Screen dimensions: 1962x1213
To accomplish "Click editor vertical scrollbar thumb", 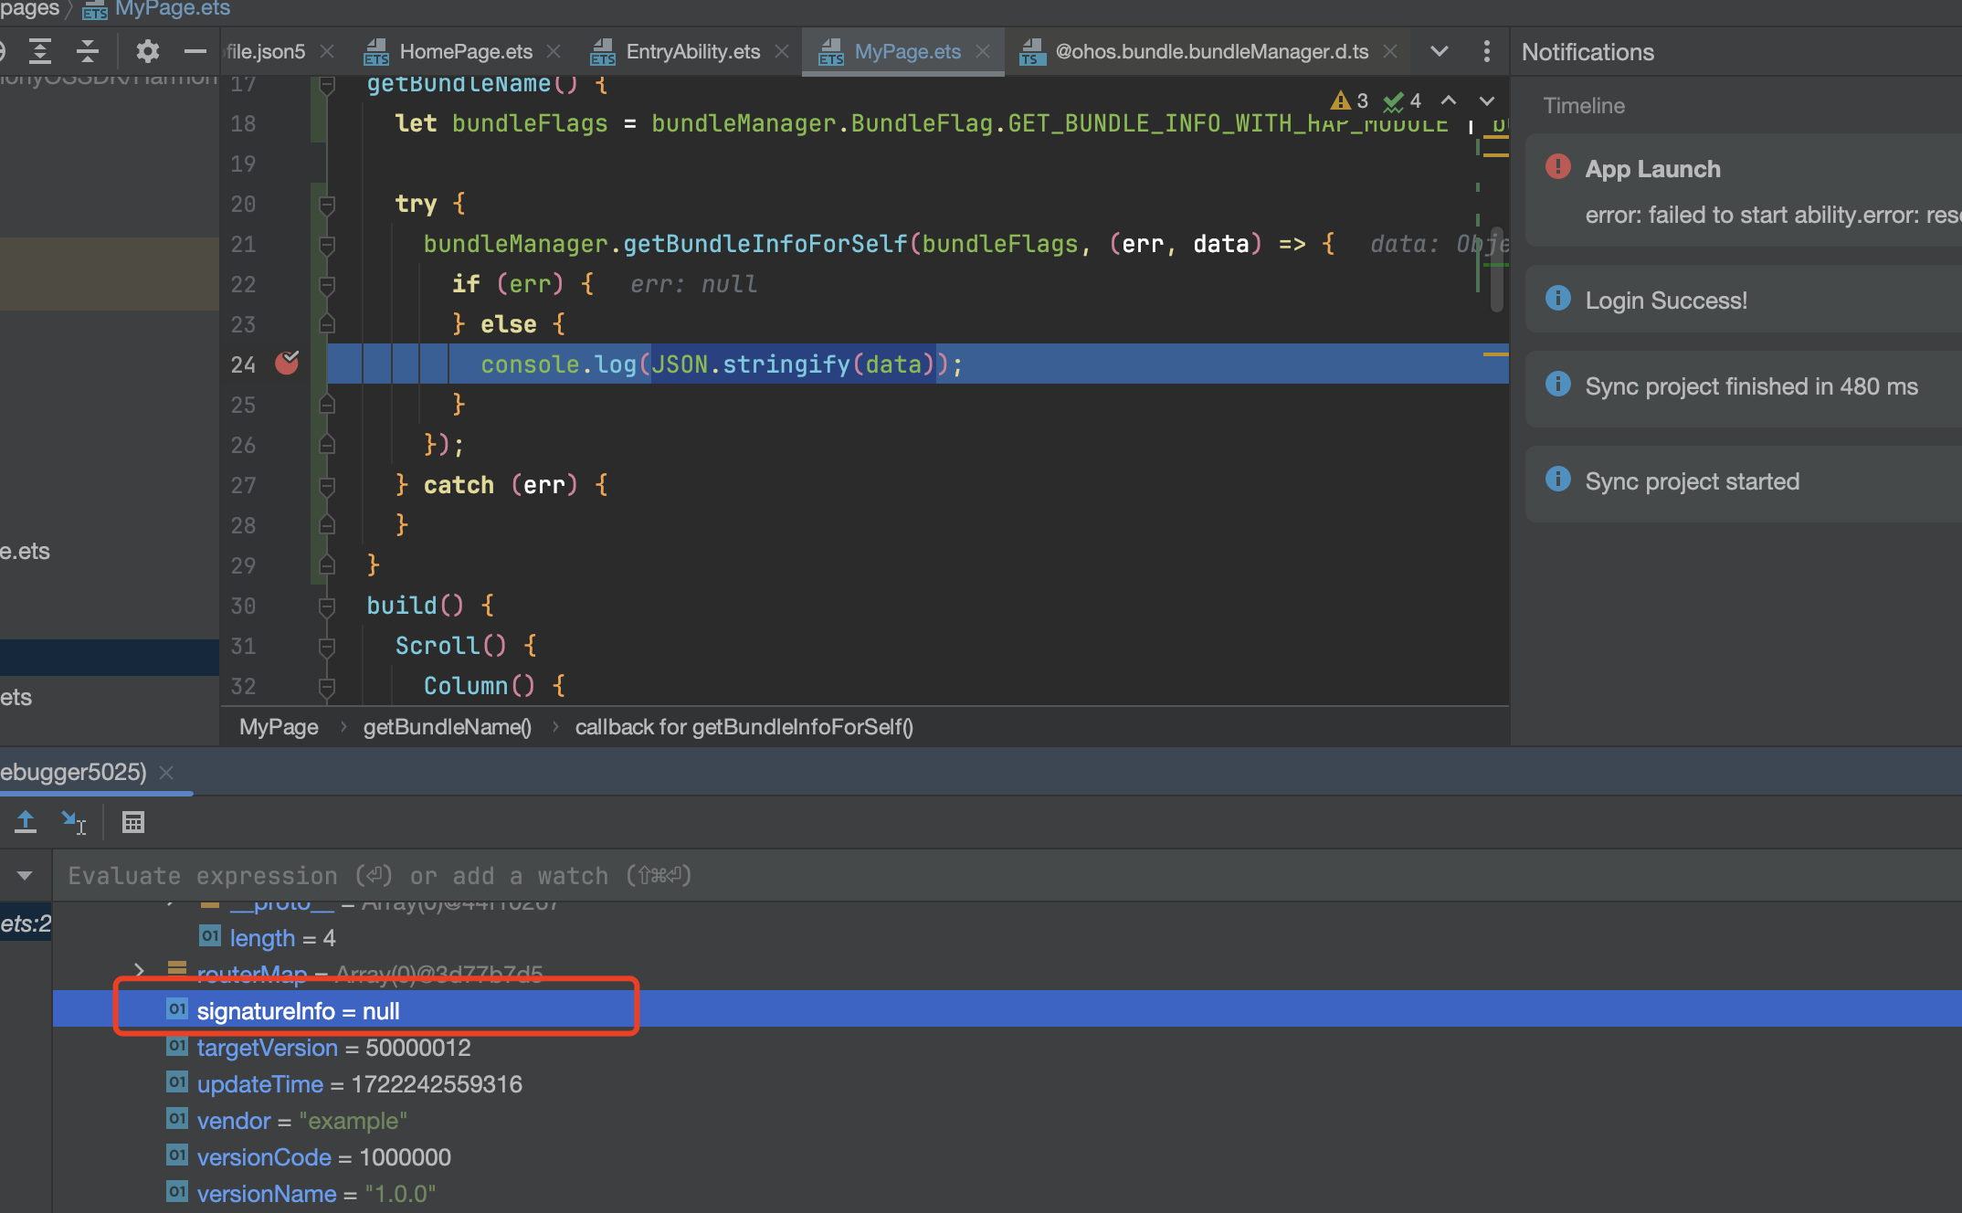I will [x=1496, y=269].
